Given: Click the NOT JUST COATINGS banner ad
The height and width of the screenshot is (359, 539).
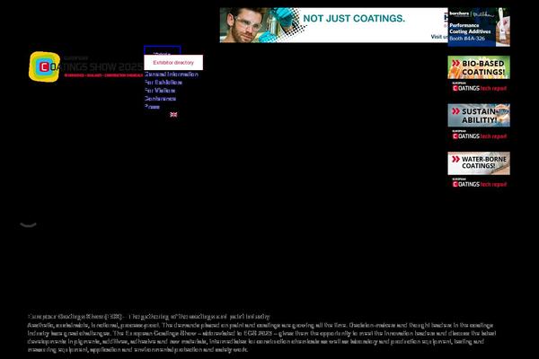Looking at the screenshot, I should (x=334, y=25).
